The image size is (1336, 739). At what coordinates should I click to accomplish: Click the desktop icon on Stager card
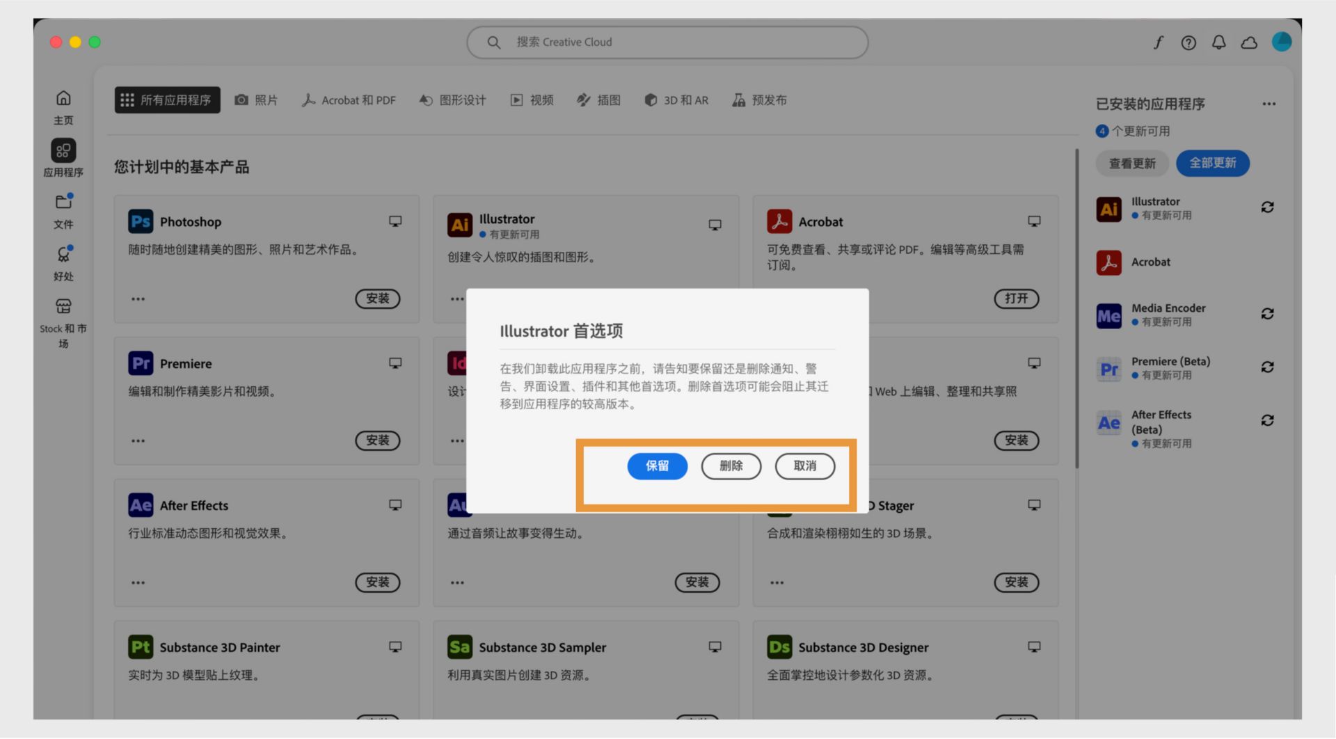pos(1034,505)
